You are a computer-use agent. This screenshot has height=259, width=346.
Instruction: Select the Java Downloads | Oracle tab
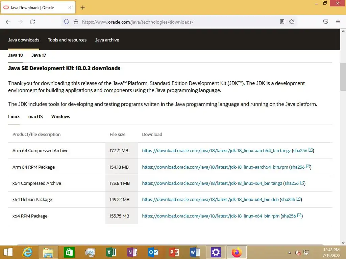tap(38, 8)
